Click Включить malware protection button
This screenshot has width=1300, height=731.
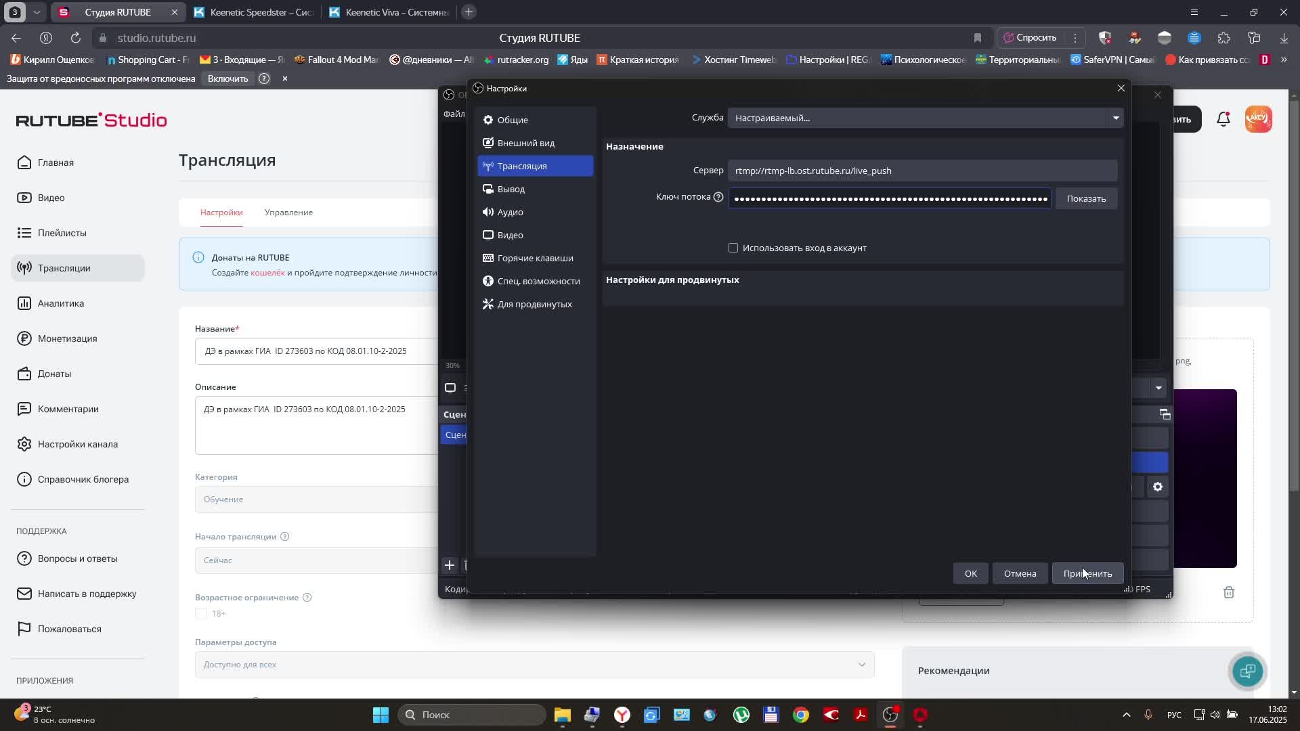click(x=227, y=79)
